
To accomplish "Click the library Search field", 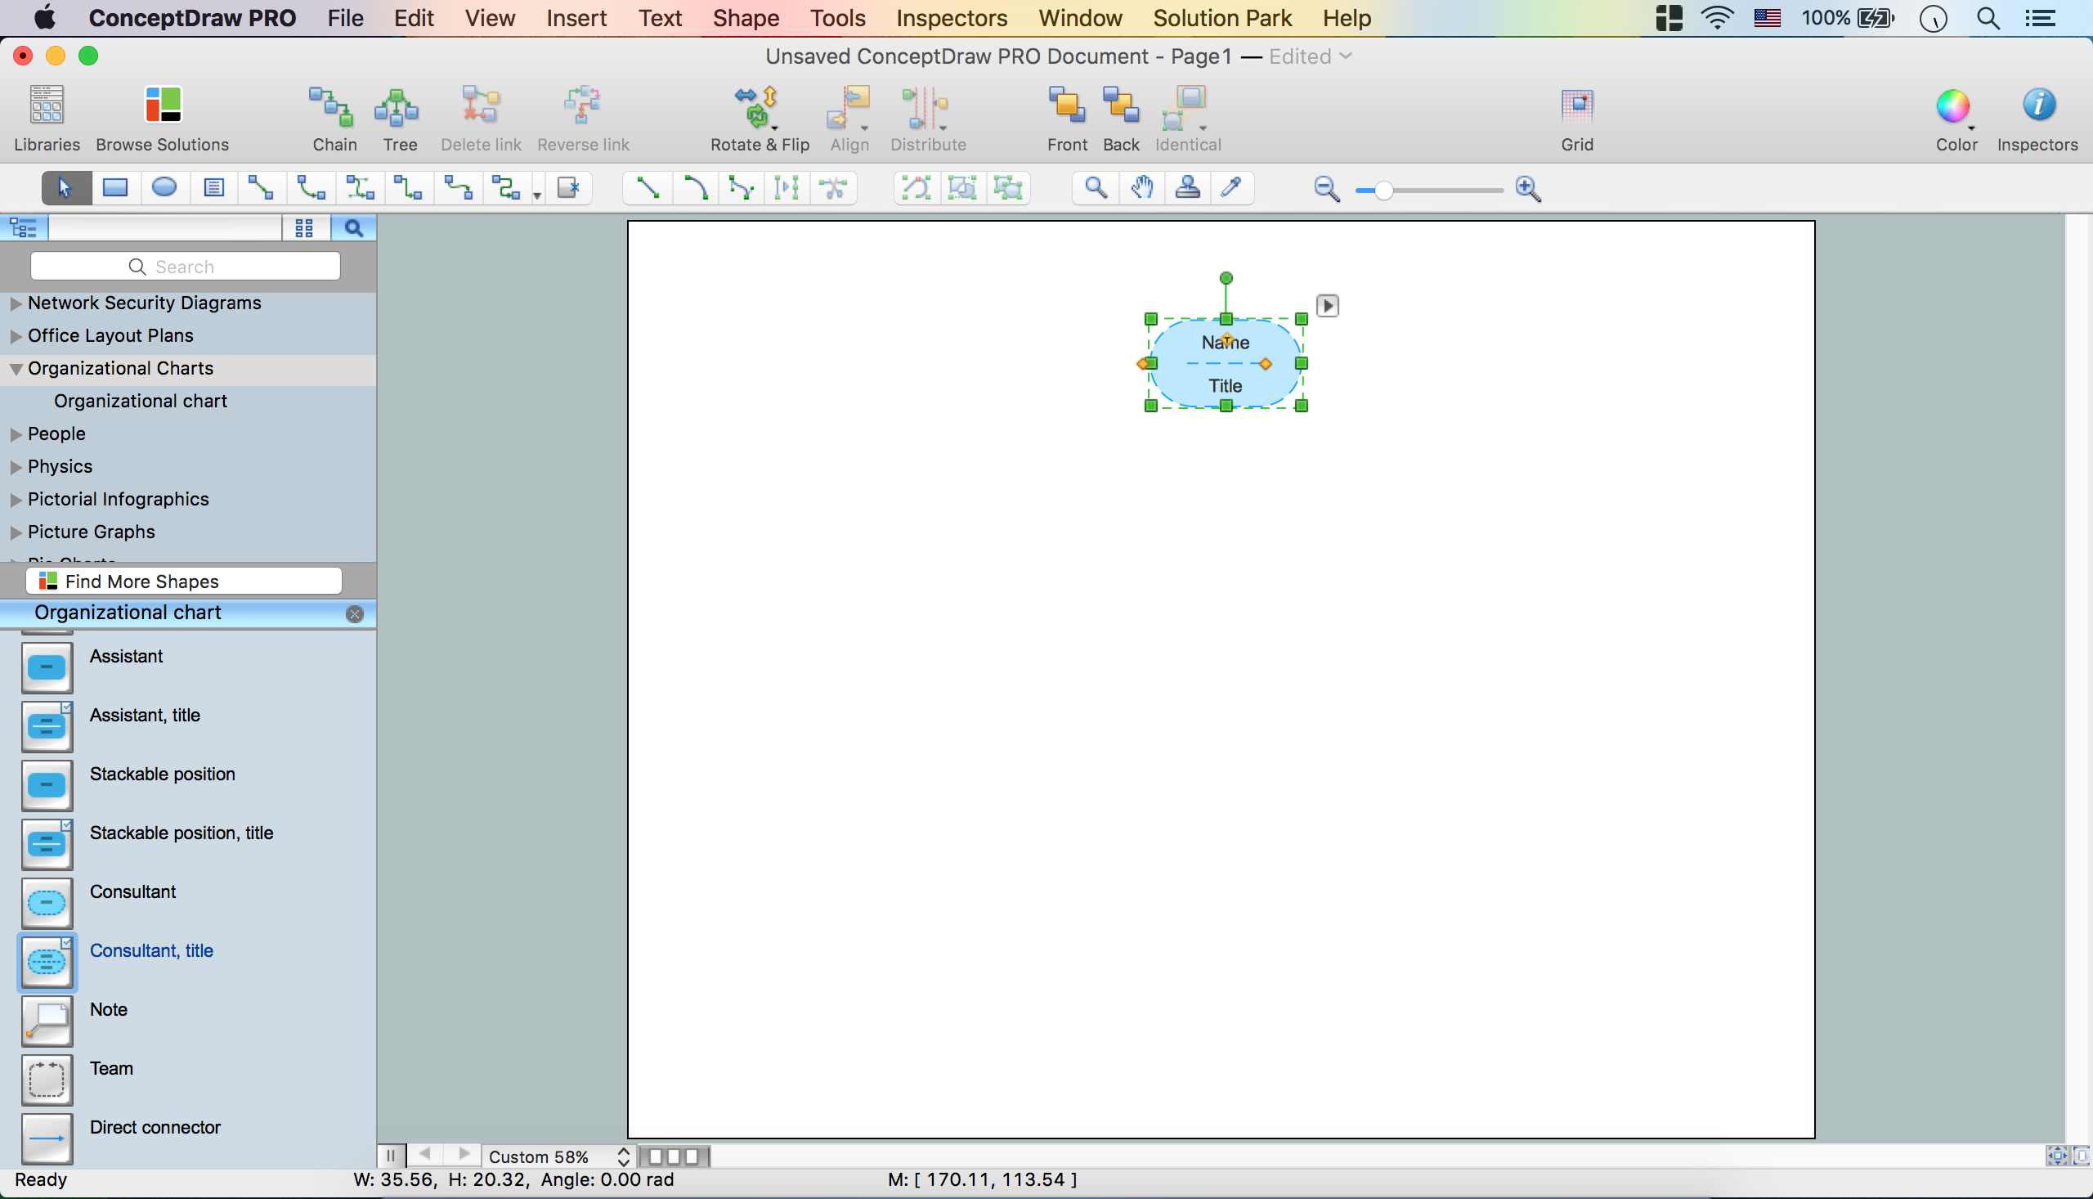I will tap(186, 266).
